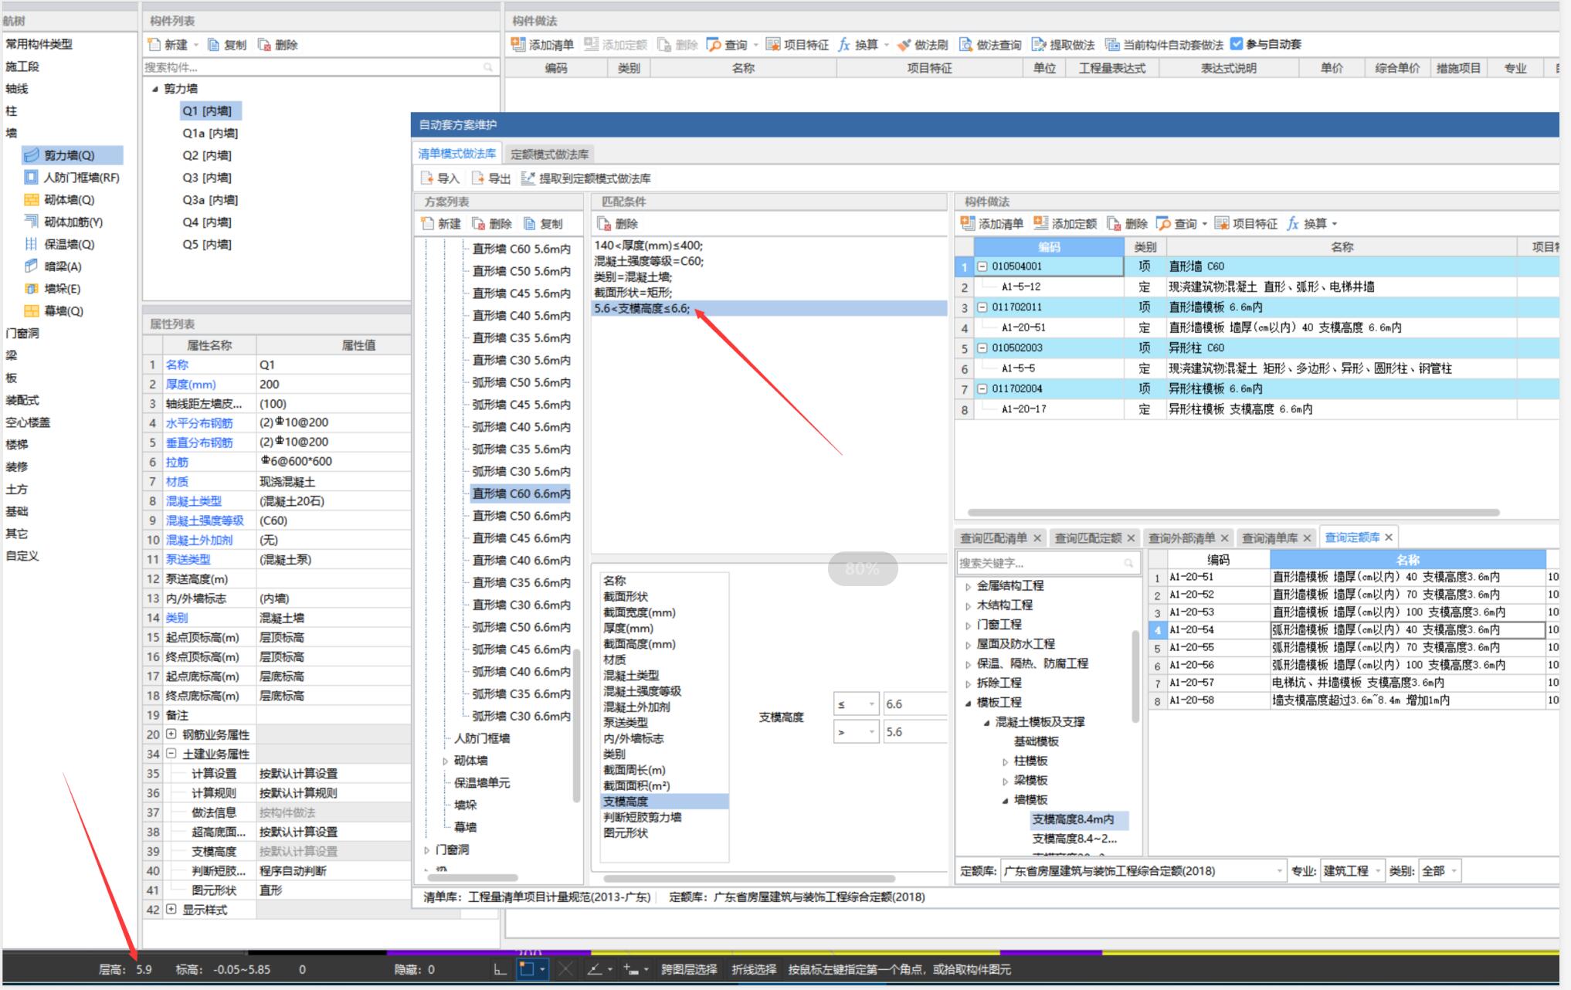1571x990 pixels.
Task: Click the 搜索关键字 search field
Action: (x=1048, y=563)
